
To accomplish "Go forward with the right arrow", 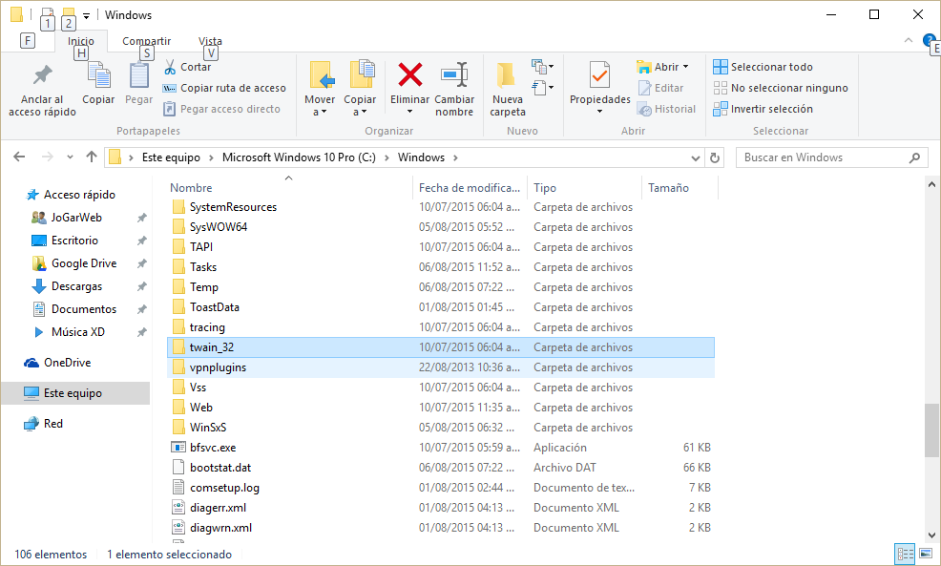I will (x=48, y=157).
